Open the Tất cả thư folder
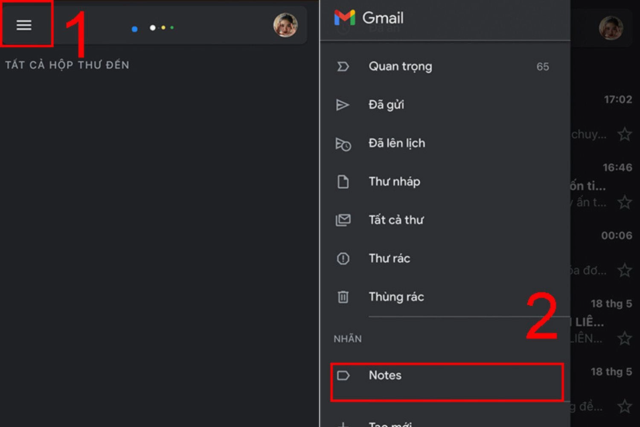Image resolution: width=640 pixels, height=427 pixels. [445, 220]
